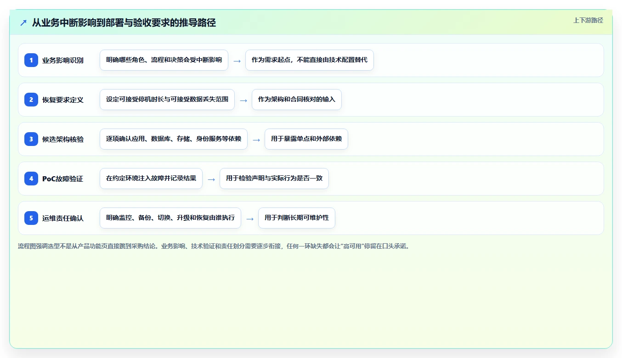Click step number badge 2
622x358 pixels.
point(31,100)
